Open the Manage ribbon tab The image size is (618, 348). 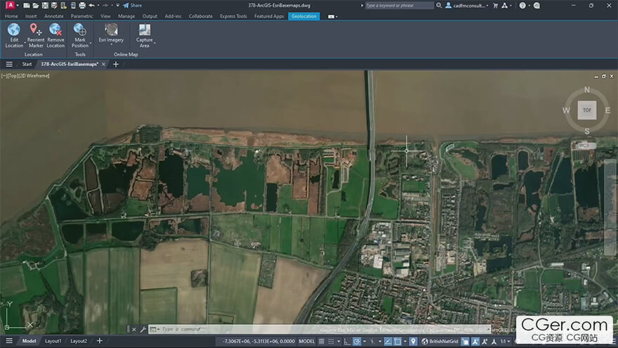126,16
